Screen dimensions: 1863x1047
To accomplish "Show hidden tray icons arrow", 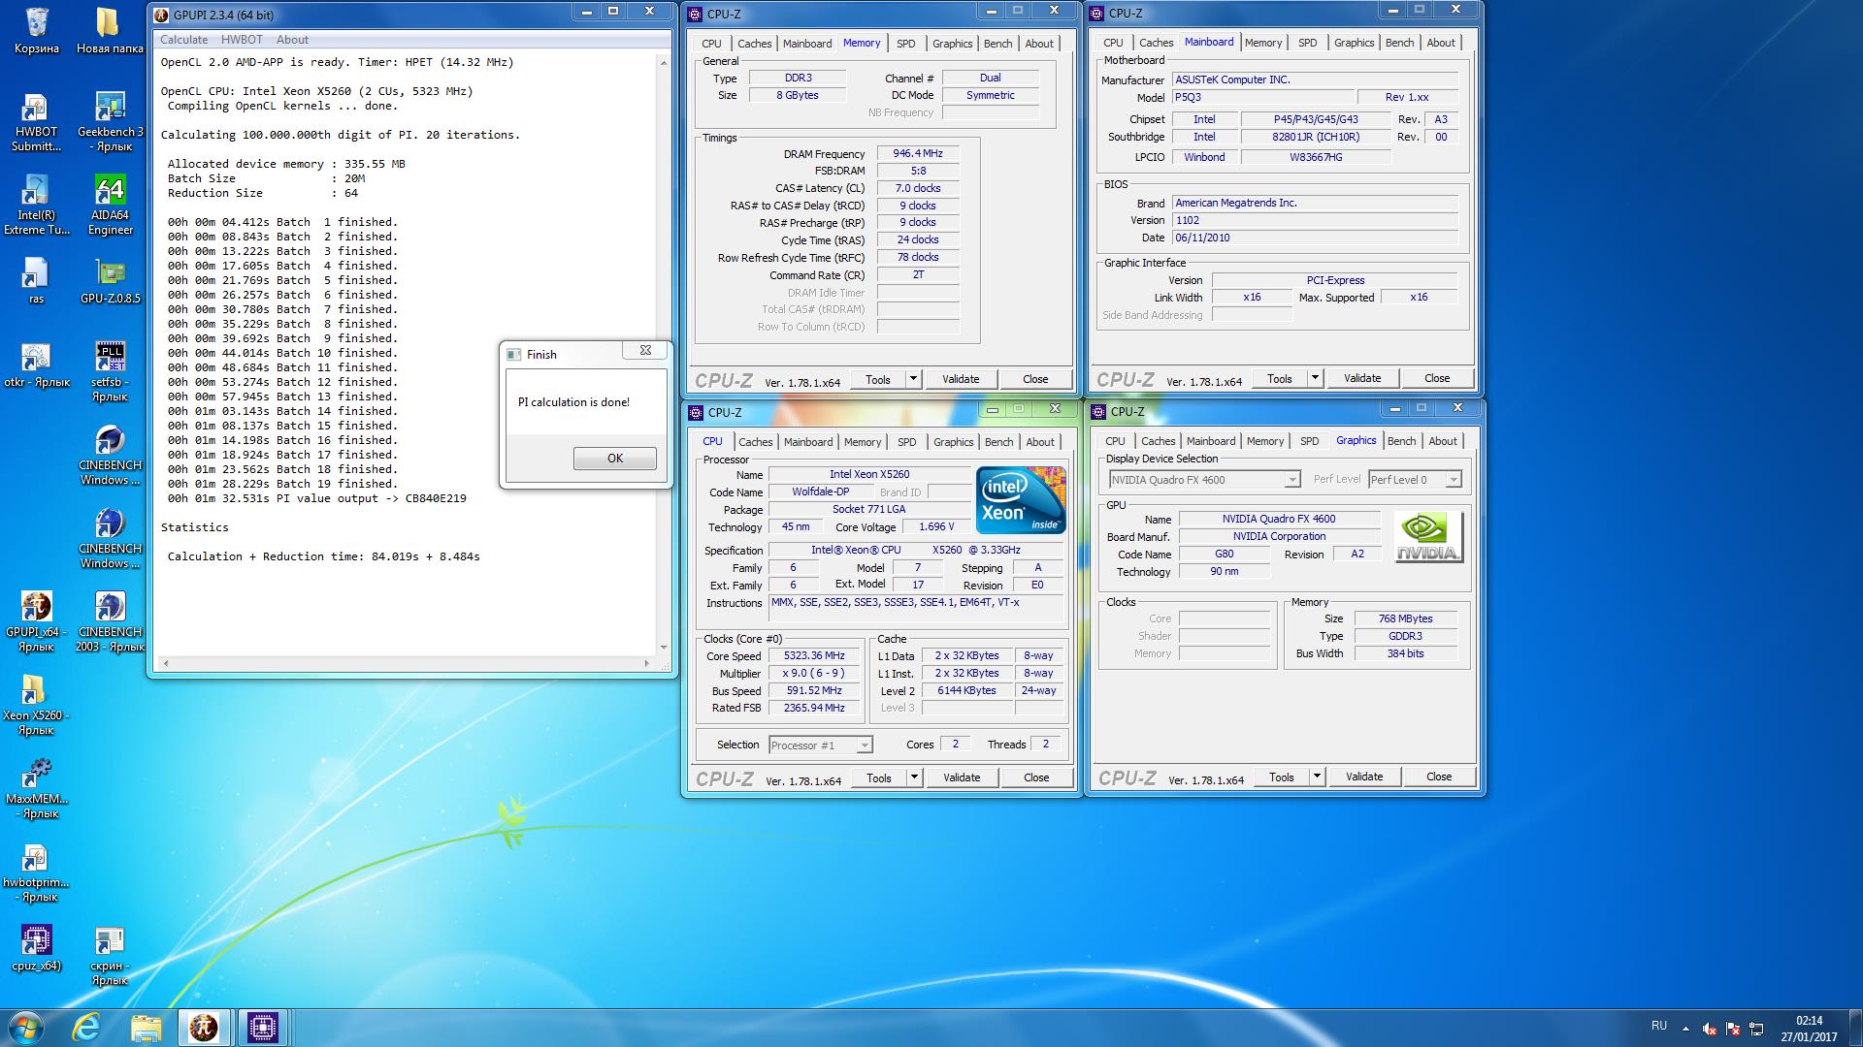I will coord(1685,1029).
